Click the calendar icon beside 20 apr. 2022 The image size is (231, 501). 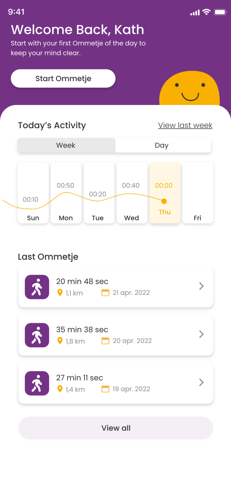point(105,341)
